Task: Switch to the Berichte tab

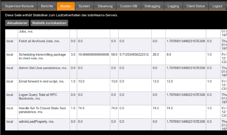Action: 47,6
